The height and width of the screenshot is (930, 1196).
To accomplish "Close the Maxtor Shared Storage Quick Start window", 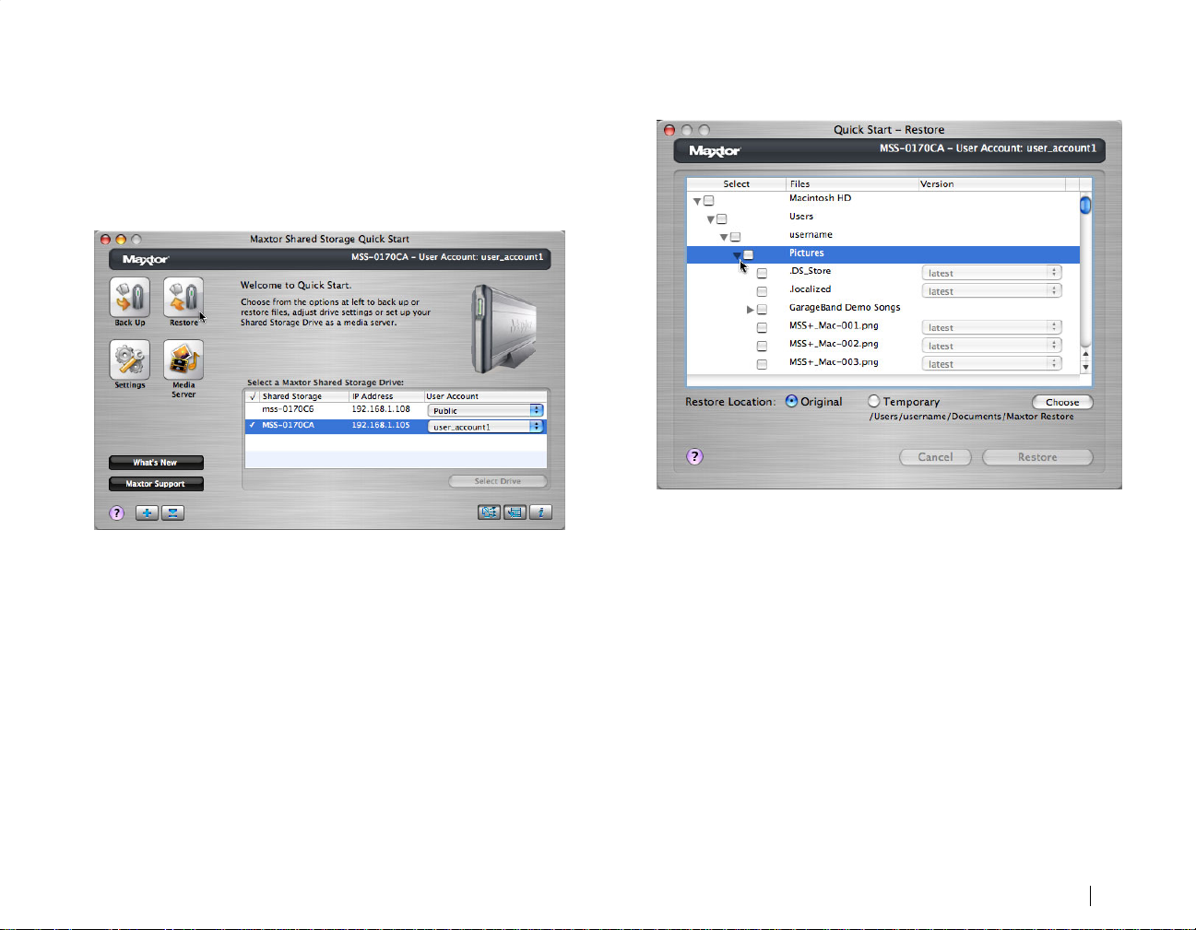I will 105,240.
